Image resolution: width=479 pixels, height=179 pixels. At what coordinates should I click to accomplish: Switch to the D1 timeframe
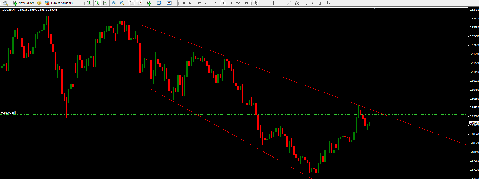230,3
